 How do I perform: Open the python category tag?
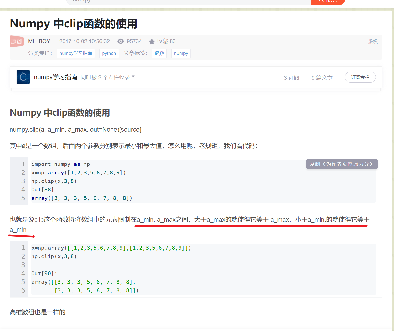[x=109, y=53]
